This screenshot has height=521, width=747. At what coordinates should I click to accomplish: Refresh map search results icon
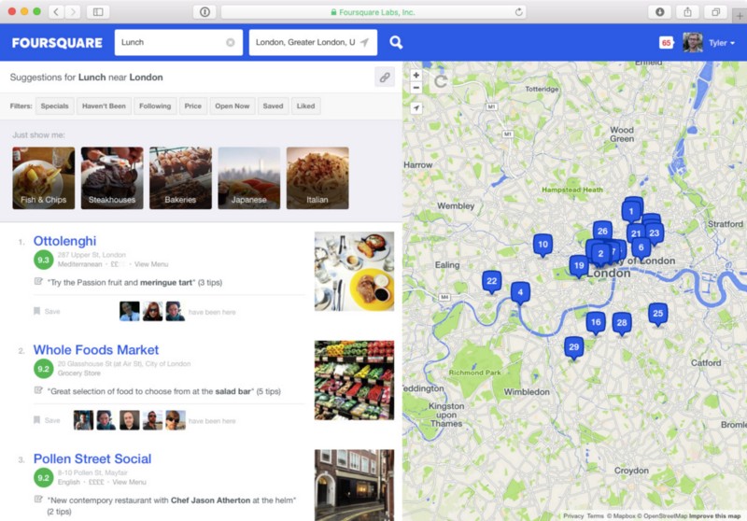(x=441, y=81)
